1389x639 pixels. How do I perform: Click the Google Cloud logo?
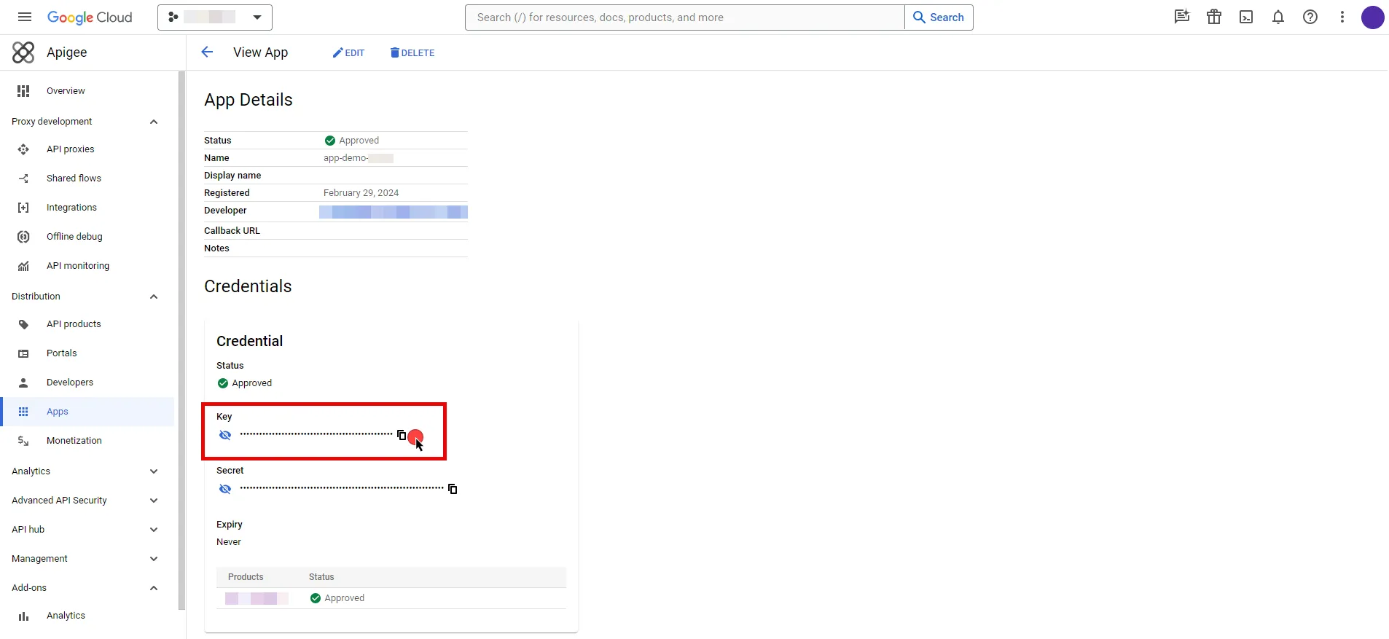click(90, 17)
